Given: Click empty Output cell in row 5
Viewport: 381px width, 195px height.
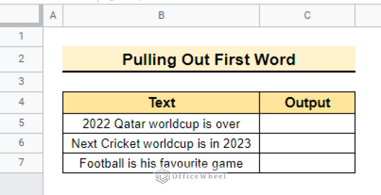Looking at the screenshot, I should (307, 123).
